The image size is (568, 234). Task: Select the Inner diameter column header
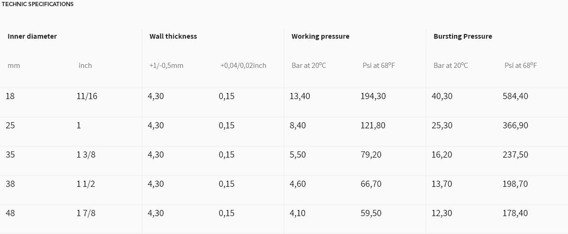(x=32, y=36)
